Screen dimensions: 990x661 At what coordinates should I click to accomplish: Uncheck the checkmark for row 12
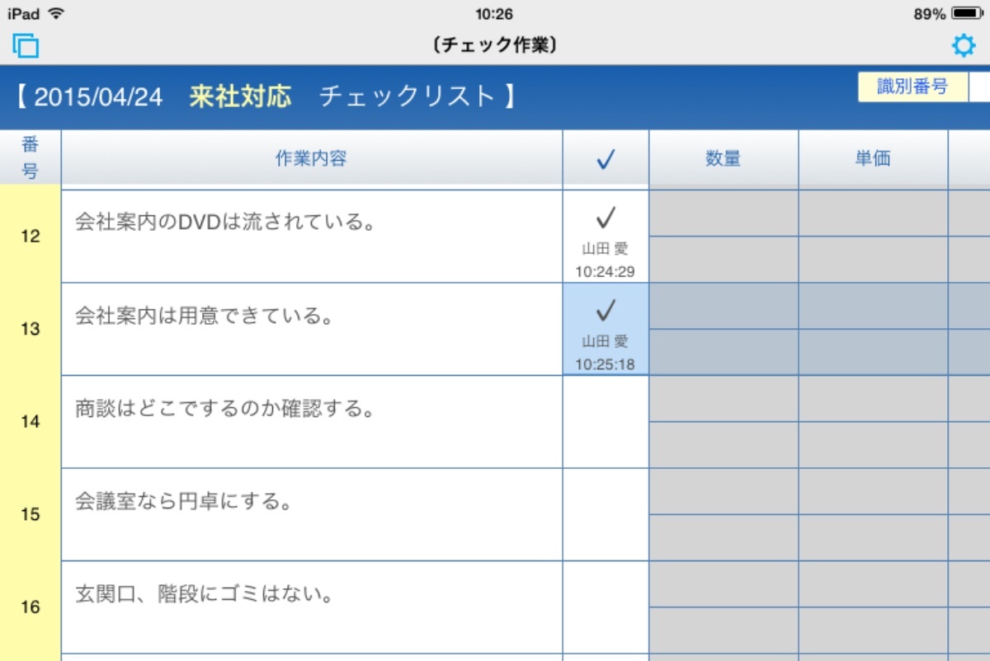click(x=606, y=237)
